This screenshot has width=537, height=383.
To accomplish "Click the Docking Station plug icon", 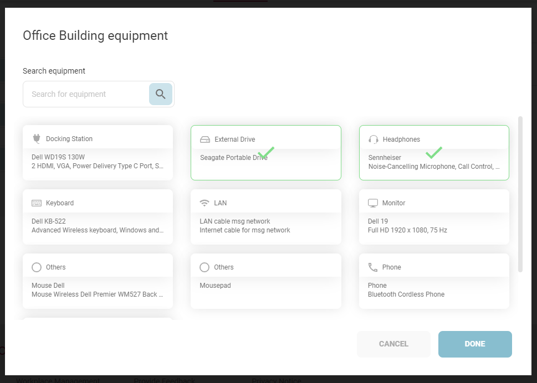I will click(x=37, y=139).
